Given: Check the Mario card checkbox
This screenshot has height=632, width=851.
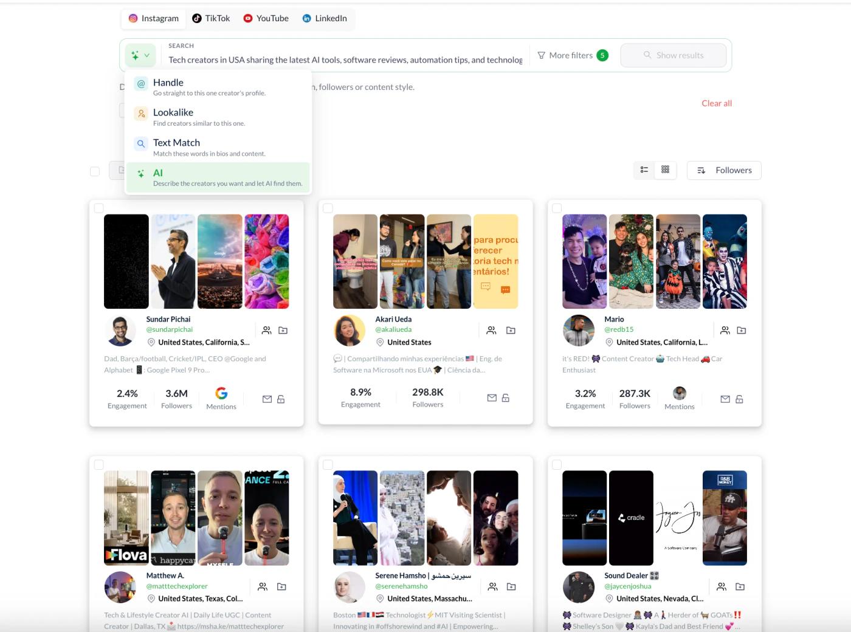Looking at the screenshot, I should click(x=557, y=208).
